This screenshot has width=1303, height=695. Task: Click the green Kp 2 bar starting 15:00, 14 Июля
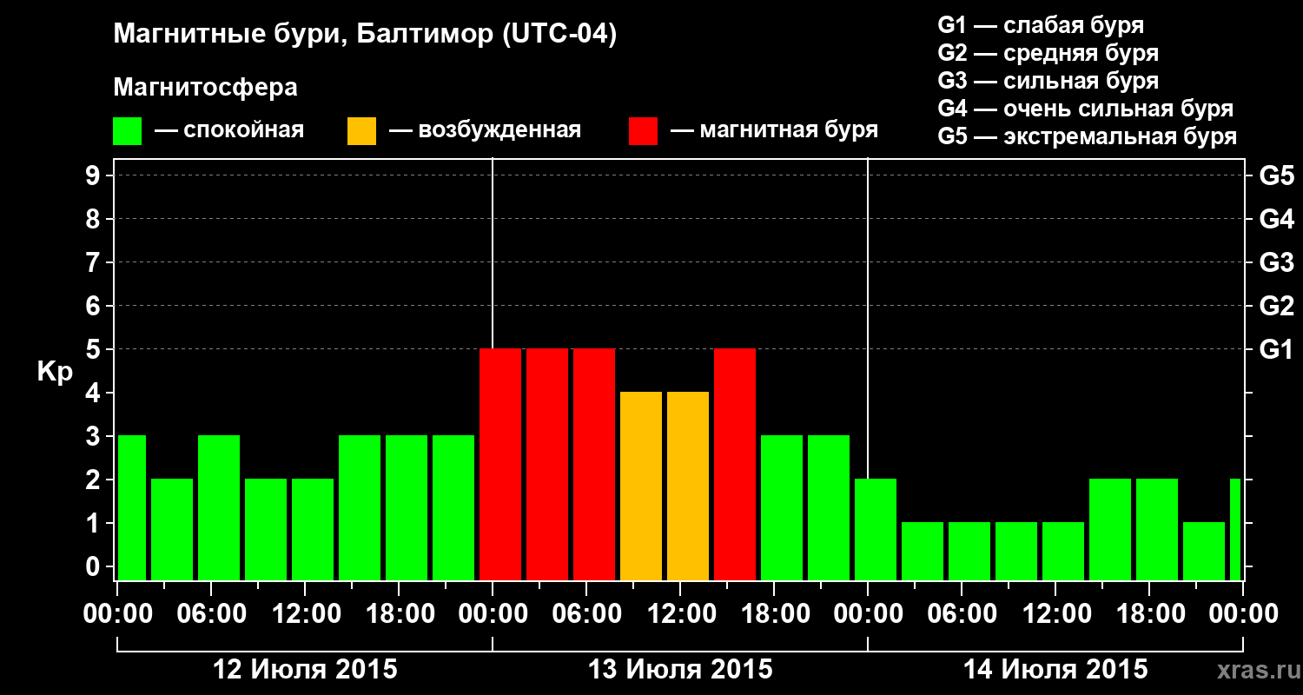tap(1110, 530)
